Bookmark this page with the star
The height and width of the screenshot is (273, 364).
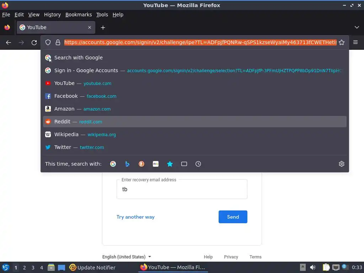[x=342, y=42]
